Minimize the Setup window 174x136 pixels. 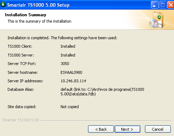[x=155, y=5]
